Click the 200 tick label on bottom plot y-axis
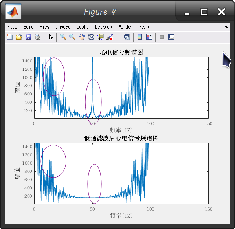This screenshot has width=235, height=229. (28, 196)
